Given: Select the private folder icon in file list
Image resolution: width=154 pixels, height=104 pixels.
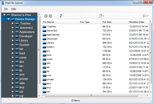Looking at the screenshot, I should pos(44,79).
